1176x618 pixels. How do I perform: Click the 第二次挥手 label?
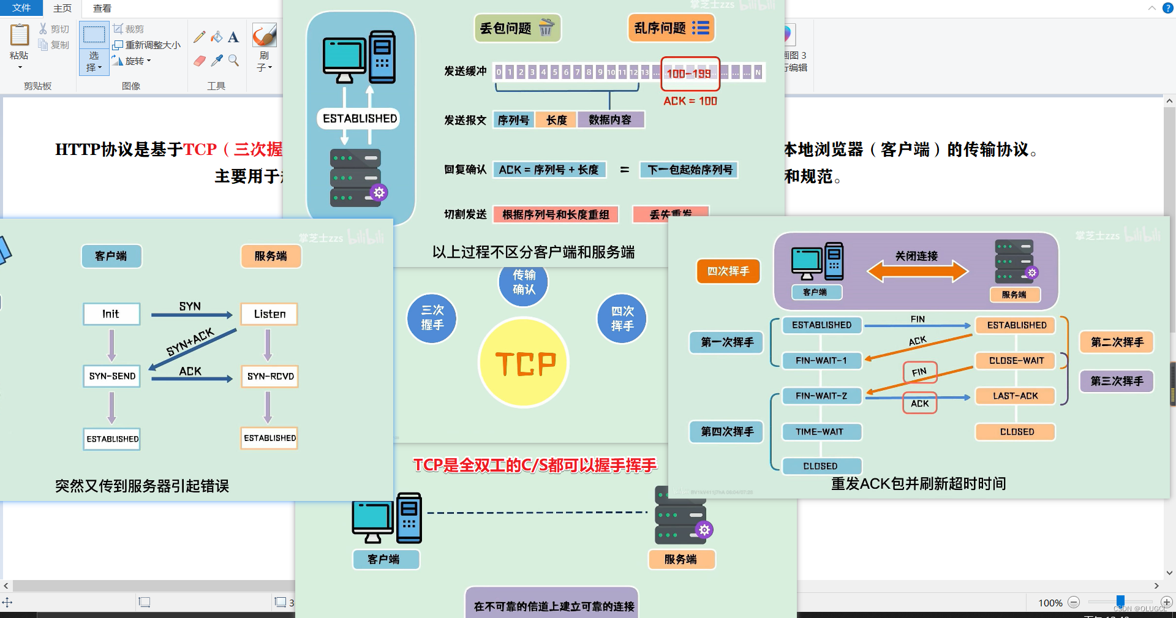coord(1117,342)
